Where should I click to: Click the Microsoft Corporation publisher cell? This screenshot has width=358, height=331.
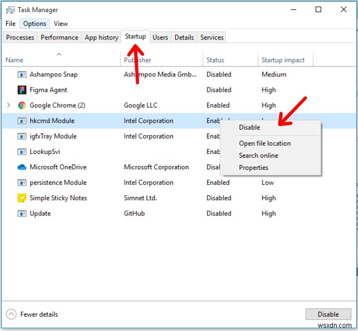pos(156,167)
